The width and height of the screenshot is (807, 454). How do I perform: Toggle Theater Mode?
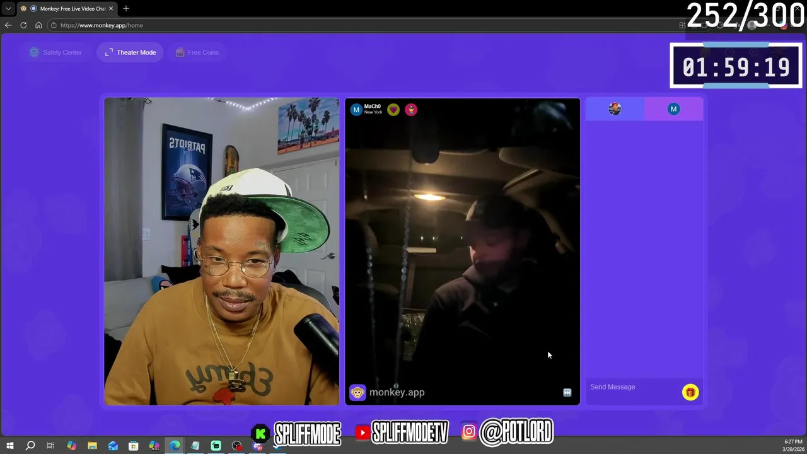[131, 52]
